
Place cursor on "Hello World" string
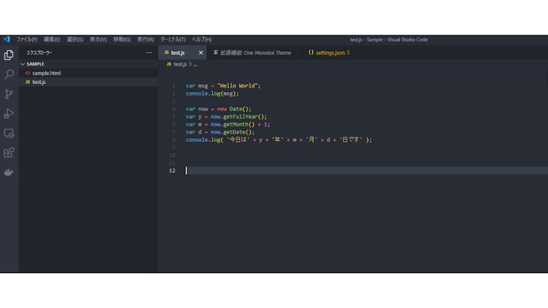[238, 86]
